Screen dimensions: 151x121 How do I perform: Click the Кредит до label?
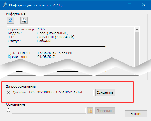coord(17,57)
